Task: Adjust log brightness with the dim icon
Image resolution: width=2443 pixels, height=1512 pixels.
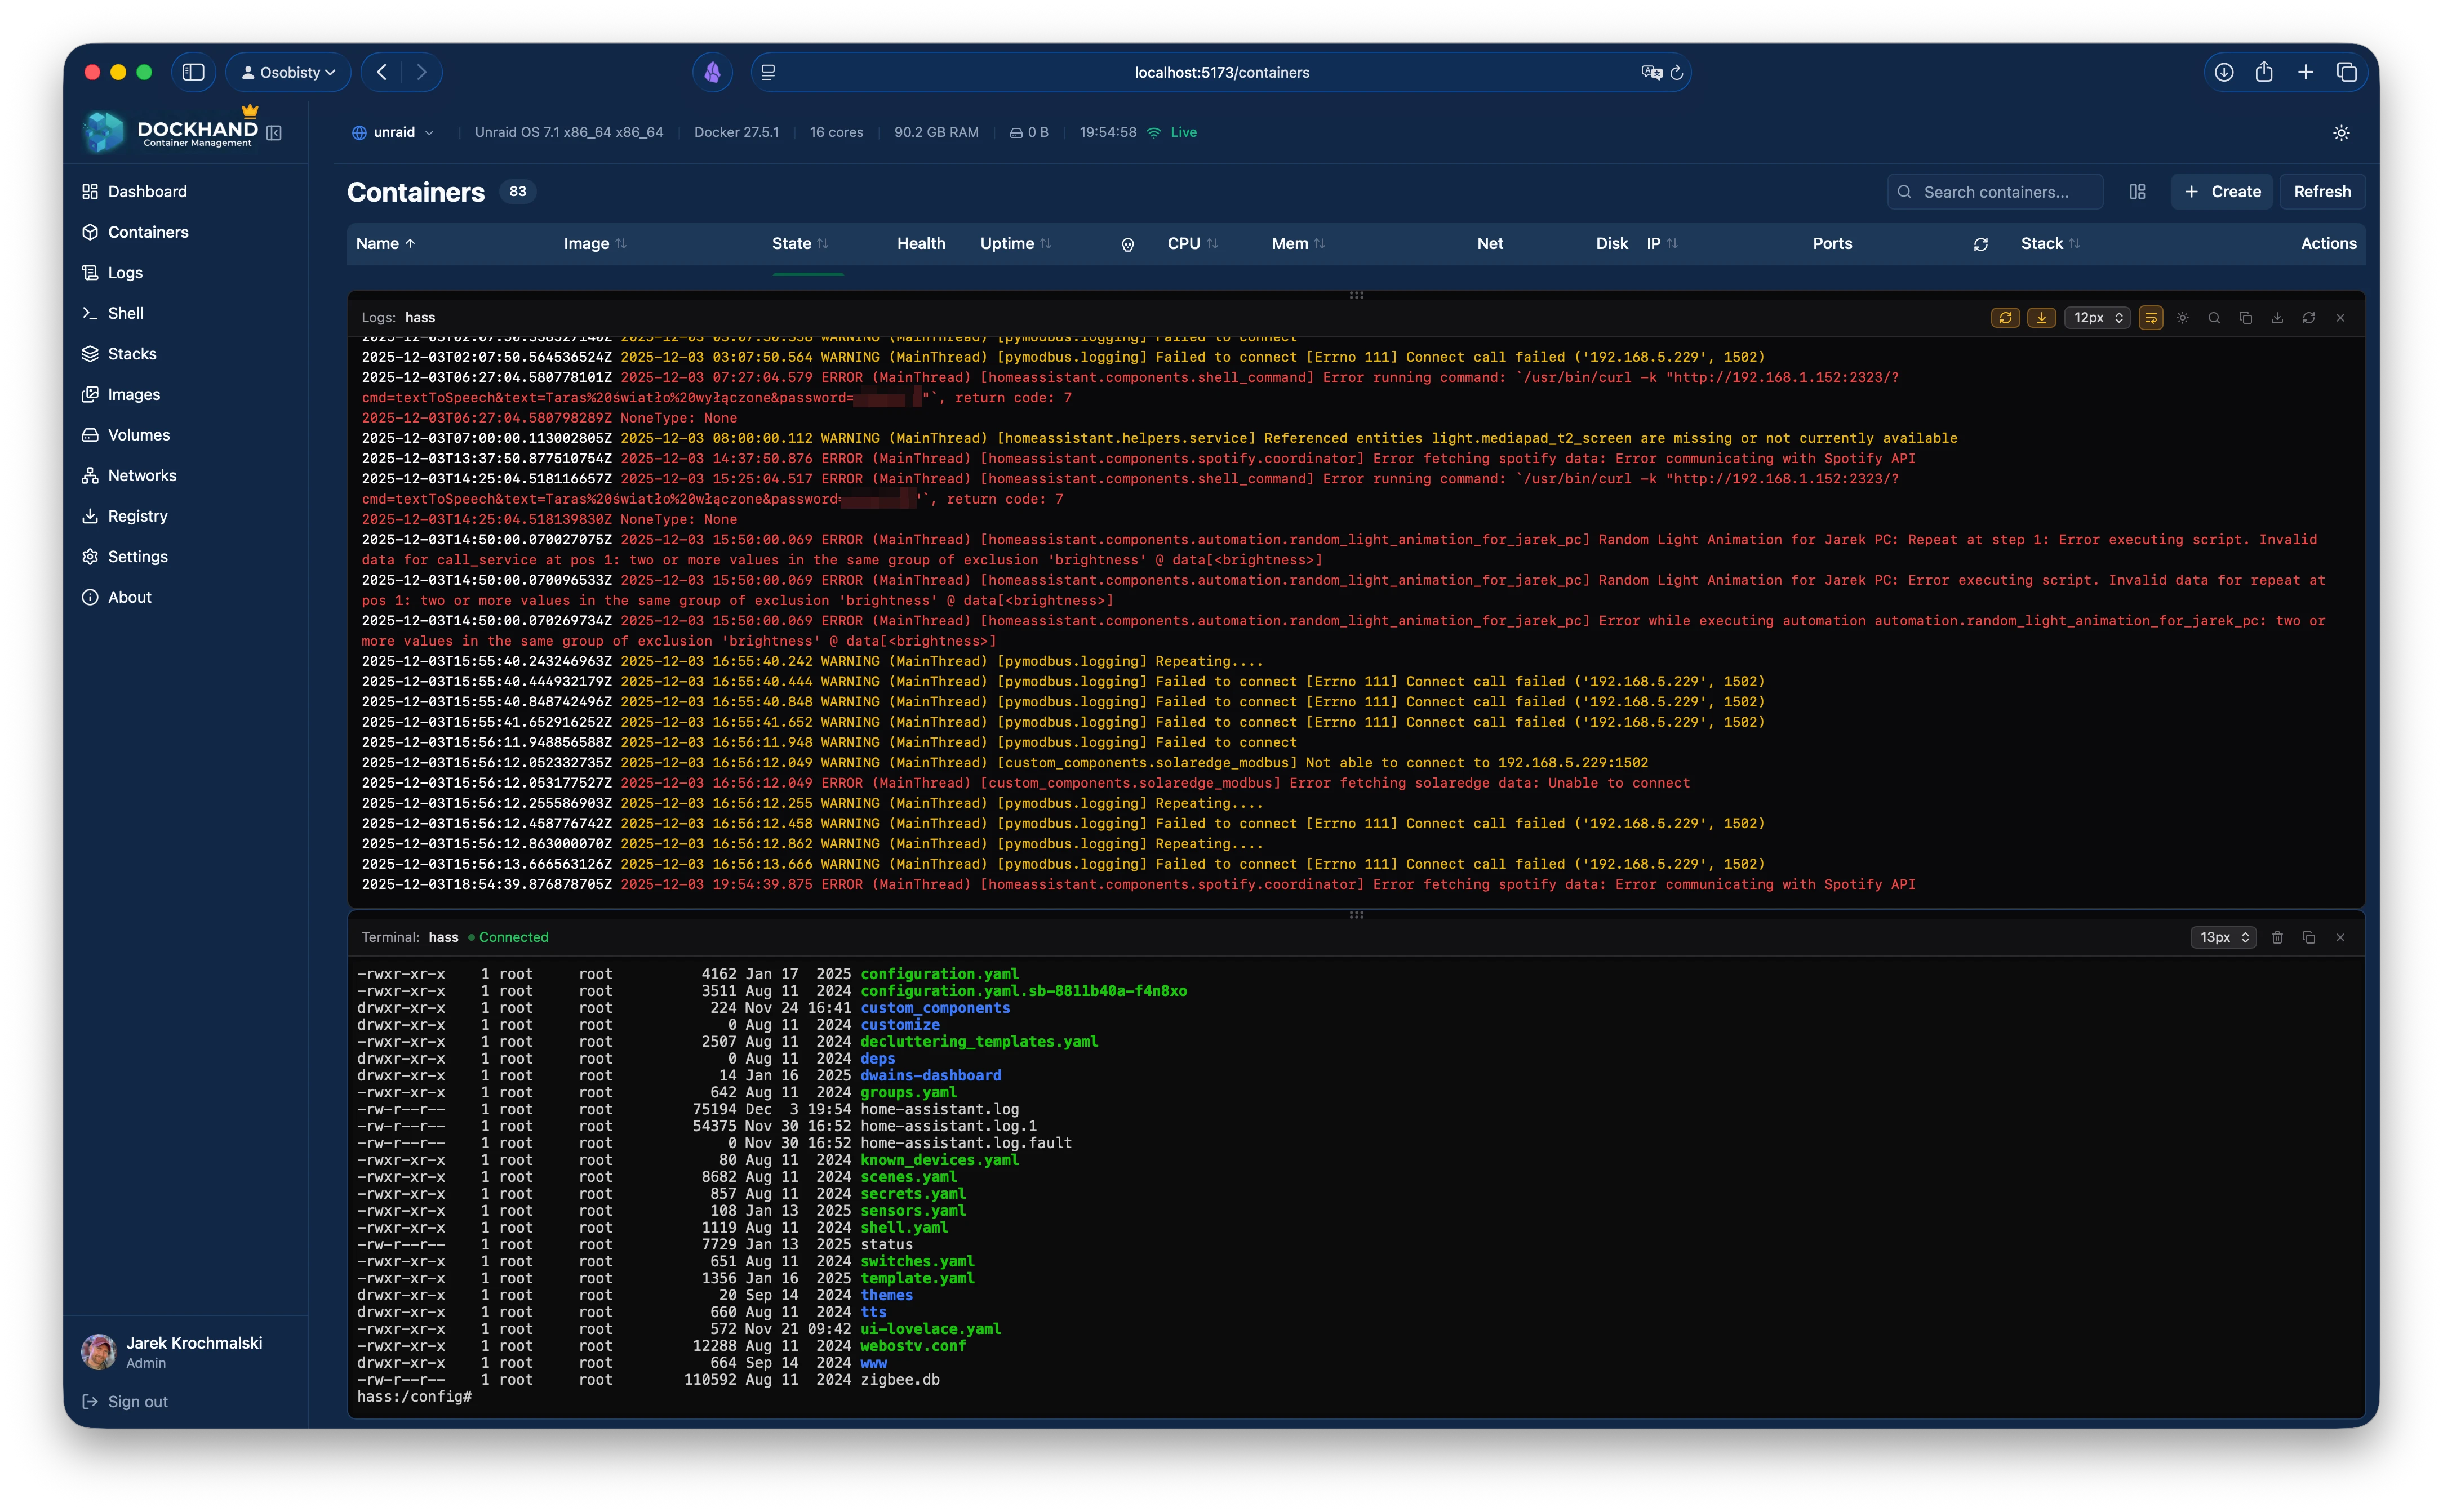Action: [x=2182, y=317]
